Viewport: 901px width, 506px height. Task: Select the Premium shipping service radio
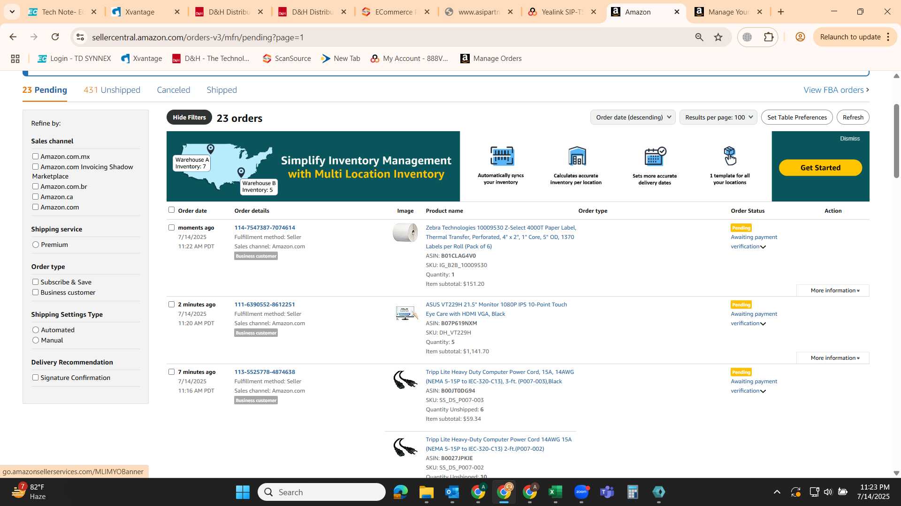pos(36,245)
